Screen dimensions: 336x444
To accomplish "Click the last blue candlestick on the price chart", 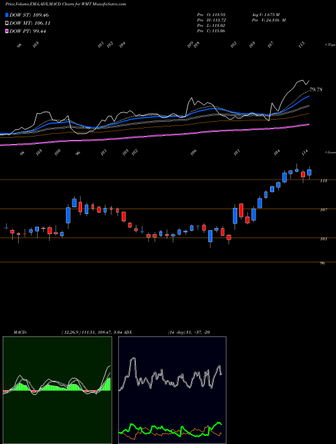I will click(x=309, y=172).
